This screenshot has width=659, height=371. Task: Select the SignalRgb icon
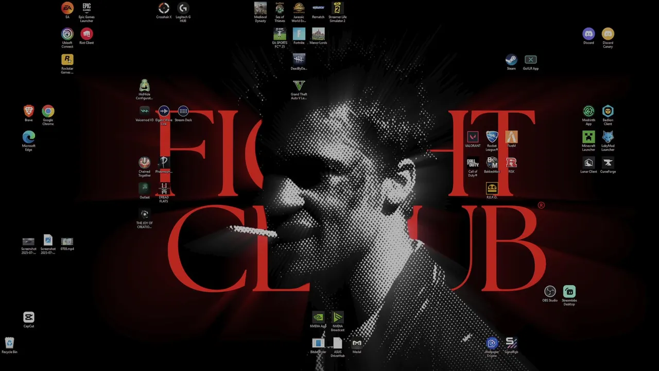(x=511, y=343)
